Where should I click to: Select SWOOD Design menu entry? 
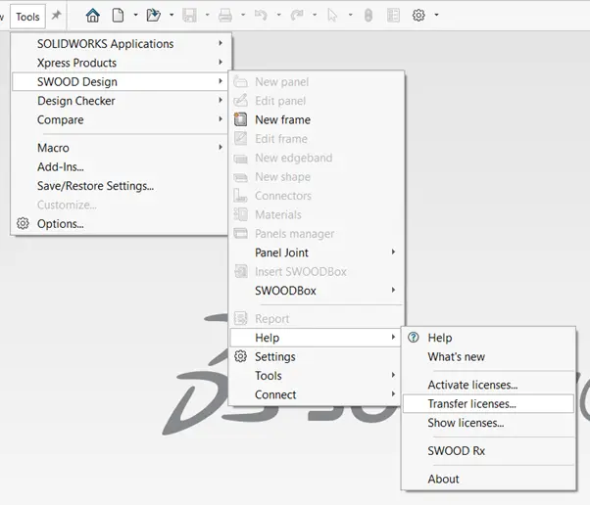(x=120, y=81)
